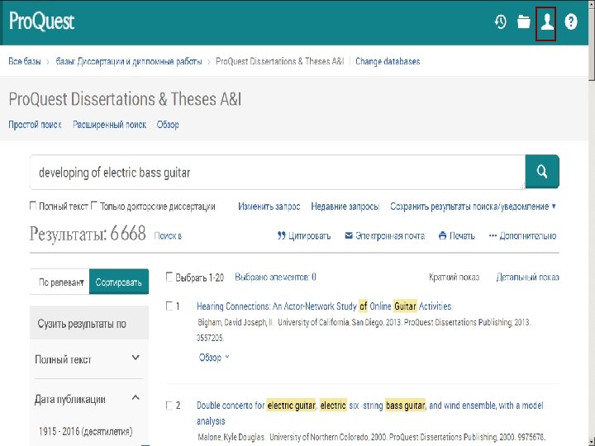Select the checkbox for result 2

[x=169, y=406]
